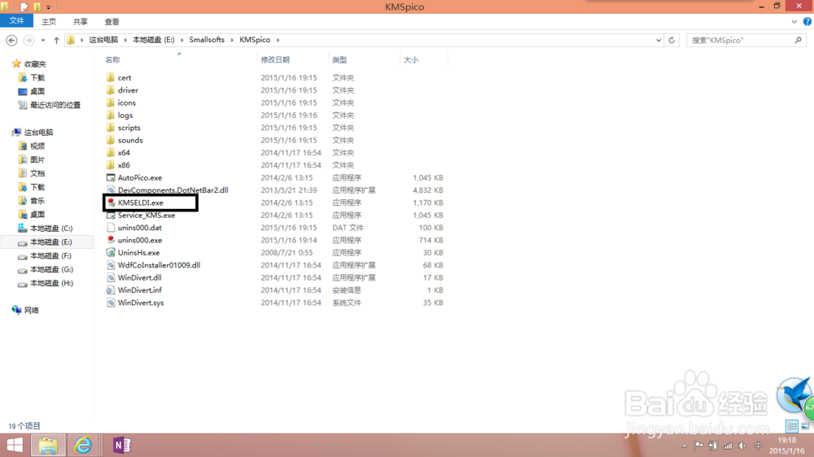The image size is (814, 457).
Task: Switch to details view layout icon
Action: coord(792,426)
